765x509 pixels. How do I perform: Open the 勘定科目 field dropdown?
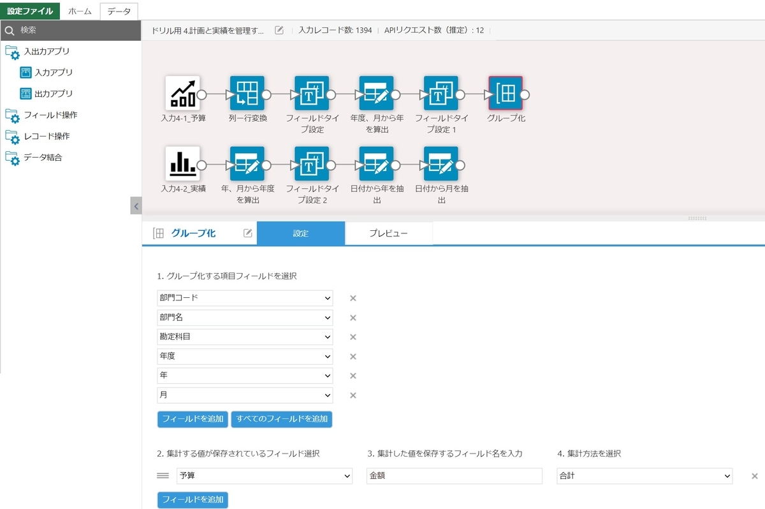[x=245, y=337]
